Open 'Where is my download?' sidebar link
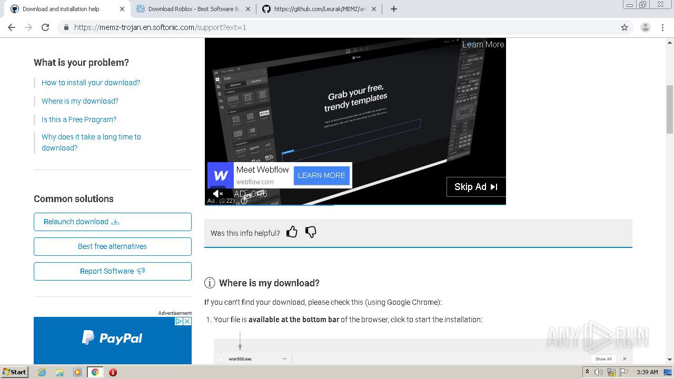The image size is (674, 379). (80, 101)
